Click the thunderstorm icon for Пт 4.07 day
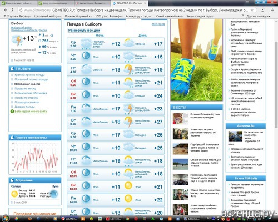 (x=128, y=70)
